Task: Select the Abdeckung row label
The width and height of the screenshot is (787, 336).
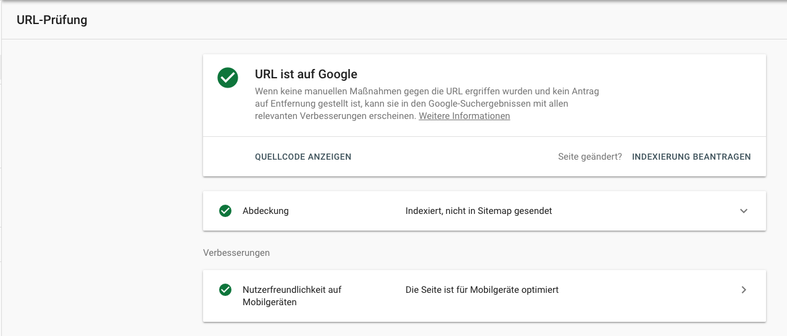Action: pos(265,211)
